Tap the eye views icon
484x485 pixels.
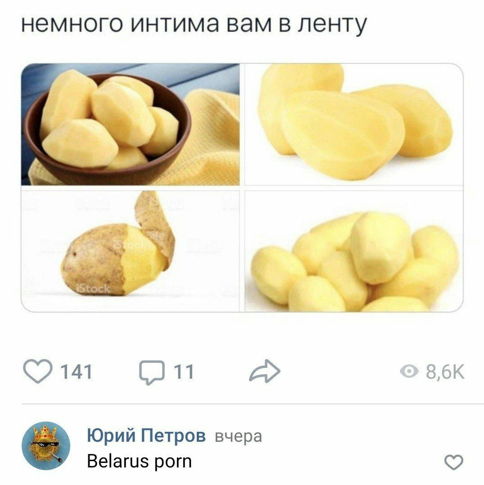tap(409, 371)
